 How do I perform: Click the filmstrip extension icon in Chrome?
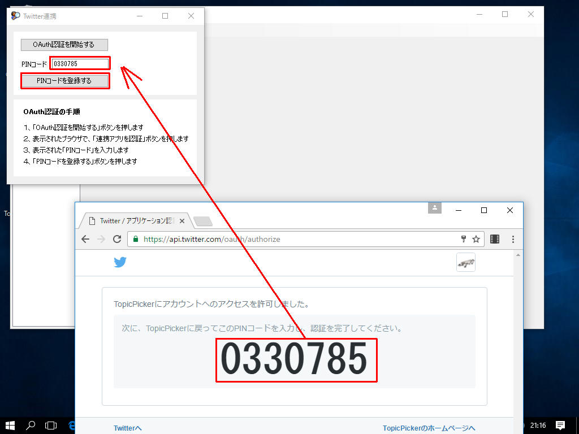495,239
